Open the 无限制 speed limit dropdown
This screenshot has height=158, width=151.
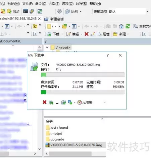[92, 102]
